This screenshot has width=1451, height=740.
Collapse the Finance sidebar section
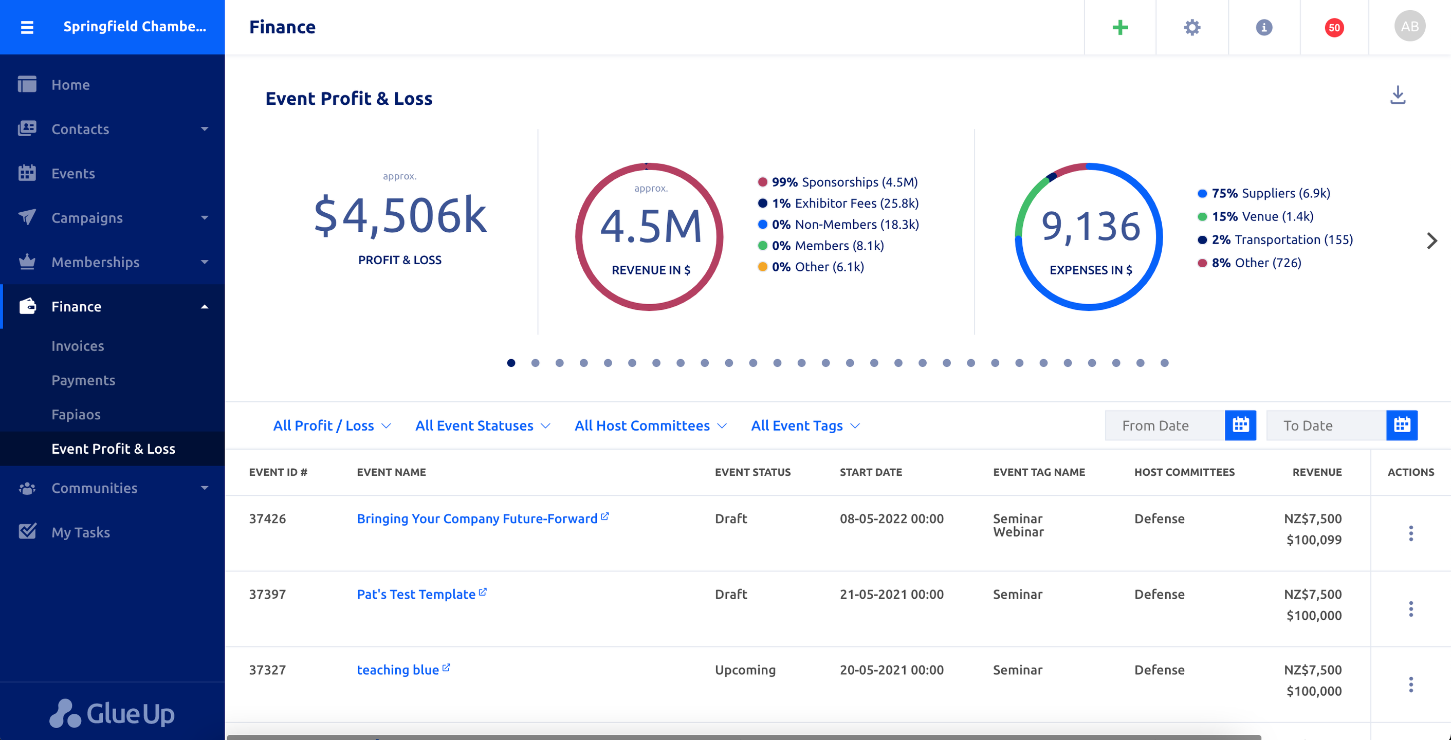pos(205,306)
